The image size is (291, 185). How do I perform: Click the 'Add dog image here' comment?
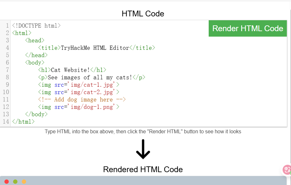pyautogui.click(x=82, y=100)
